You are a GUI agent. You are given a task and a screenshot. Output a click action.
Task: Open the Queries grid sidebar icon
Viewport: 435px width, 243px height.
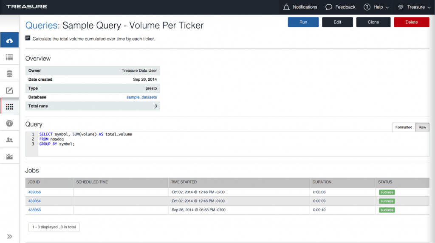(9, 107)
